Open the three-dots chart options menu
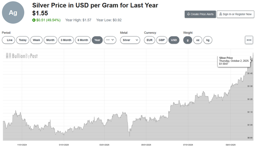The image size is (256, 148). [x=249, y=40]
